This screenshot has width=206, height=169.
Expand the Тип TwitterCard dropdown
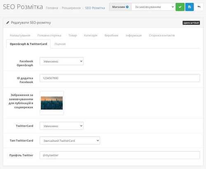click(70, 140)
